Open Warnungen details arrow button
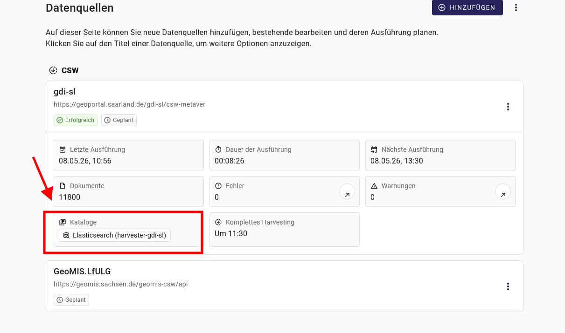Image resolution: width=565 pixels, height=333 pixels. click(x=502, y=191)
